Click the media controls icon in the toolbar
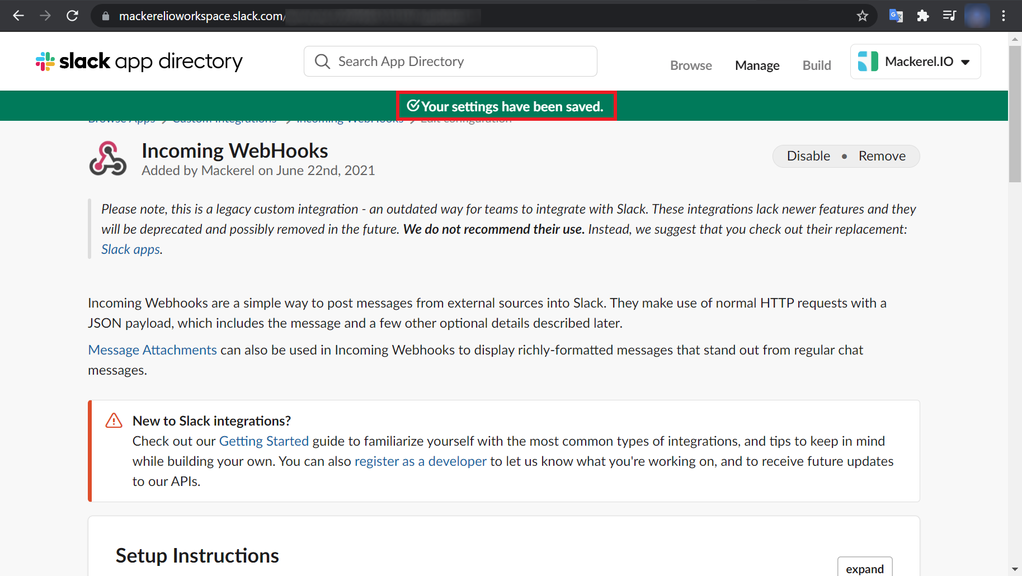Screen dimensions: 1022x576 tap(950, 16)
